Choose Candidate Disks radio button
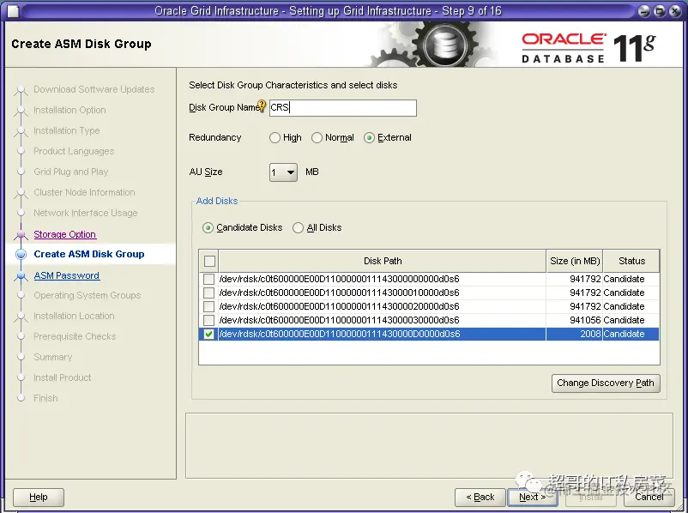The width and height of the screenshot is (688, 513). (x=208, y=227)
